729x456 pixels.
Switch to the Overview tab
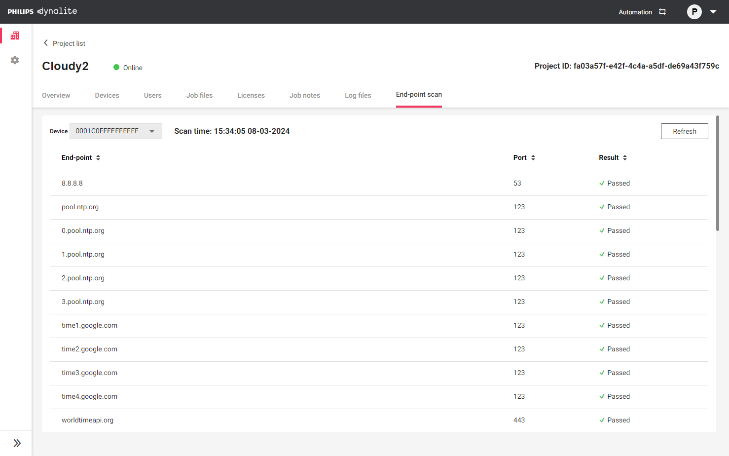coord(56,95)
